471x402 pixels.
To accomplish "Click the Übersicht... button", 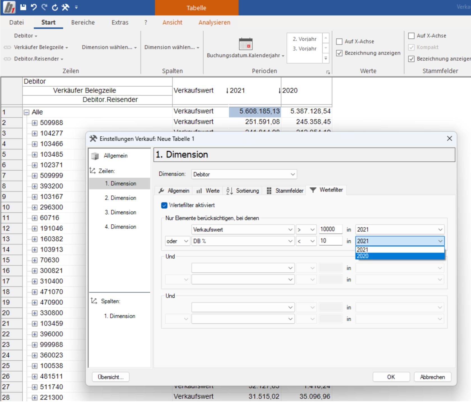I will [x=110, y=377].
